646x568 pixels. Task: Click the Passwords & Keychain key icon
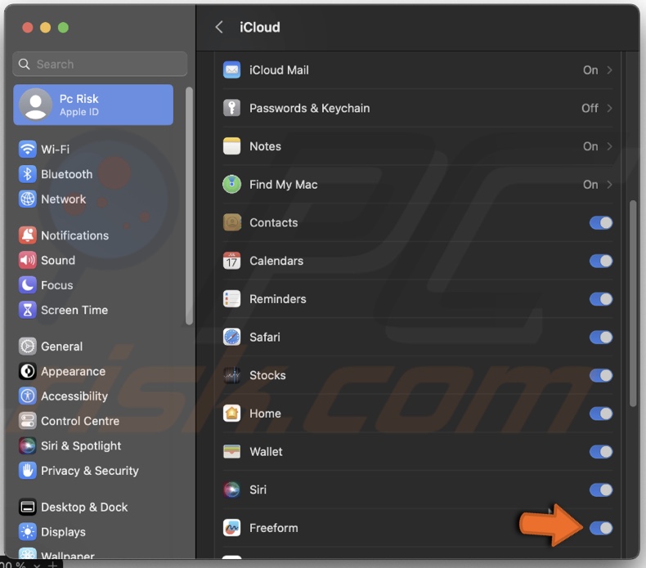click(231, 108)
